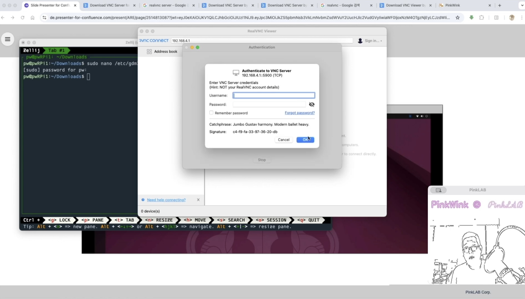This screenshot has height=299, width=525.
Task: Click the PinkLAB picture-in-picture icon
Action: [x=438, y=190]
